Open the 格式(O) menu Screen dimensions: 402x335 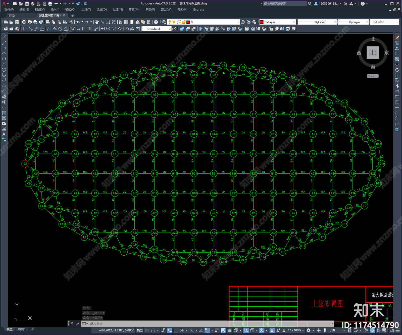coord(70,10)
